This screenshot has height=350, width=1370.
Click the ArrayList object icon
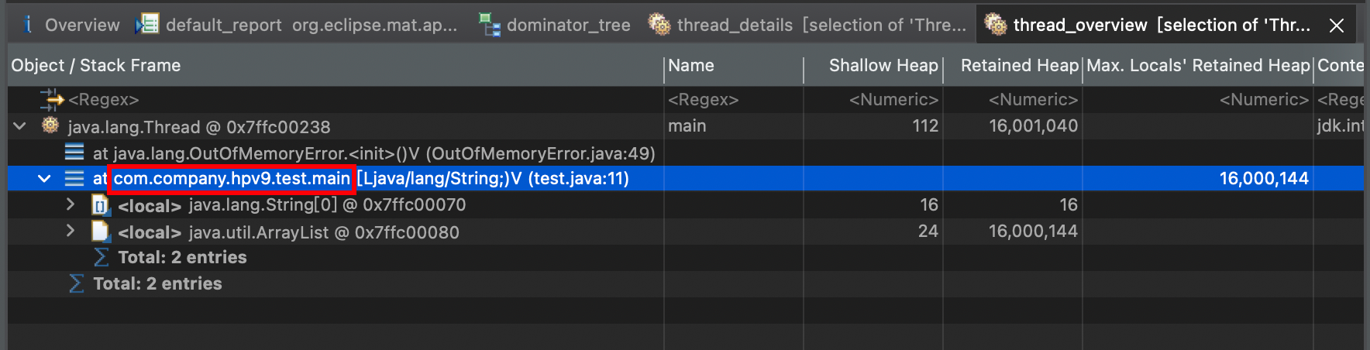point(101,232)
